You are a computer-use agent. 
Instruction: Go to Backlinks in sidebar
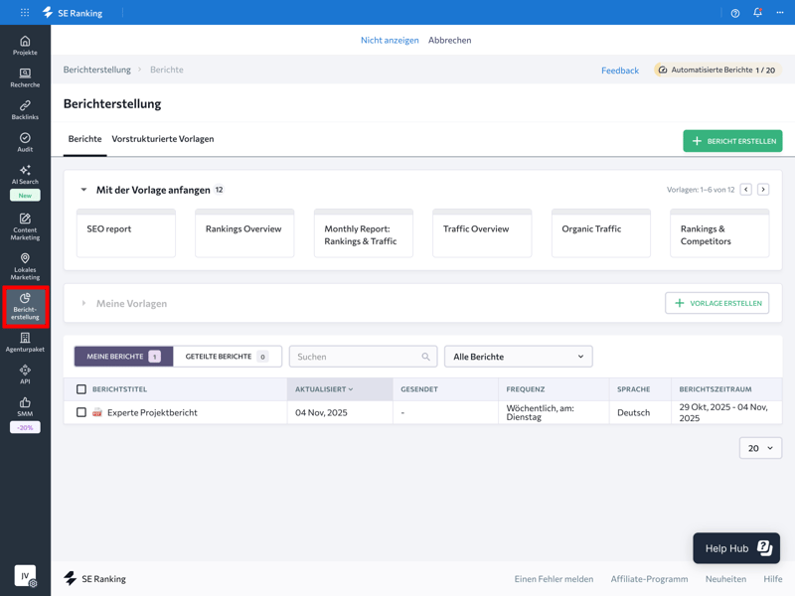pyautogui.click(x=25, y=110)
